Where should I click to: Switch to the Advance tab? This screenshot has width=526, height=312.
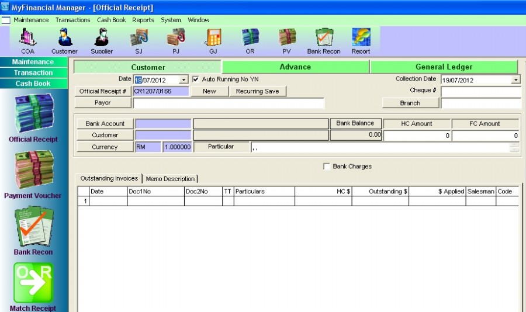click(296, 67)
